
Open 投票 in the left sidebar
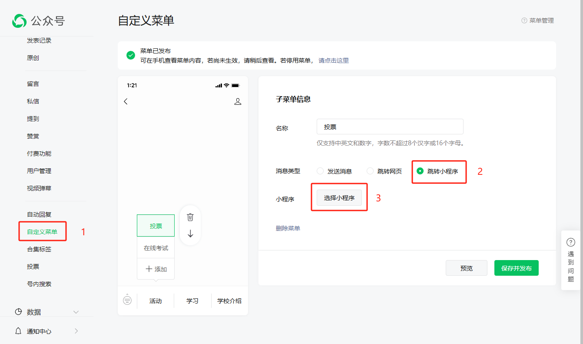33,267
